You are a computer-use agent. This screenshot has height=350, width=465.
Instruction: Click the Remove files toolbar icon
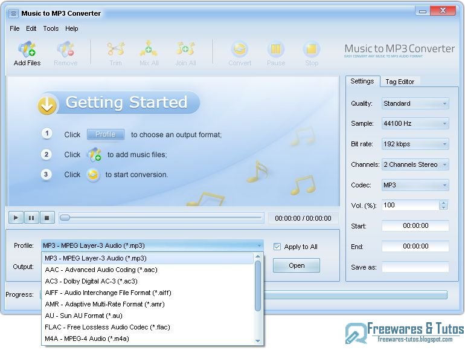pyautogui.click(x=66, y=50)
